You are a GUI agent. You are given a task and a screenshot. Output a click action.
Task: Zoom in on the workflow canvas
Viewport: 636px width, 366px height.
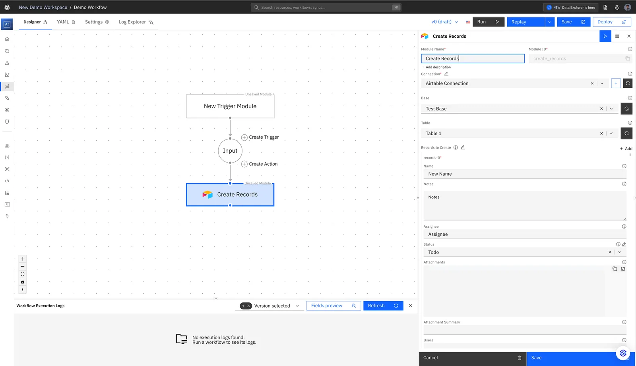tap(23, 259)
